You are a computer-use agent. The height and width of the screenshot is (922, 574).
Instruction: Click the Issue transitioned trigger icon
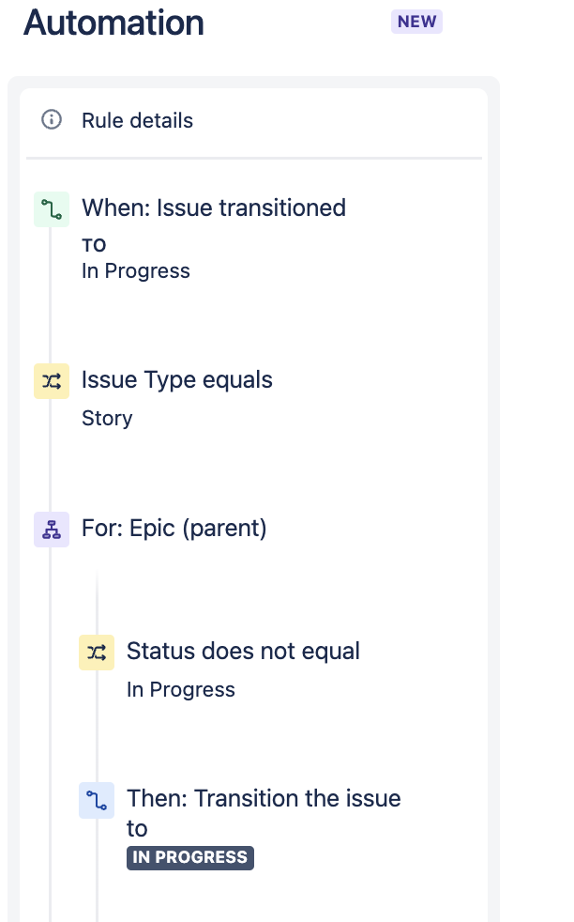click(x=52, y=208)
